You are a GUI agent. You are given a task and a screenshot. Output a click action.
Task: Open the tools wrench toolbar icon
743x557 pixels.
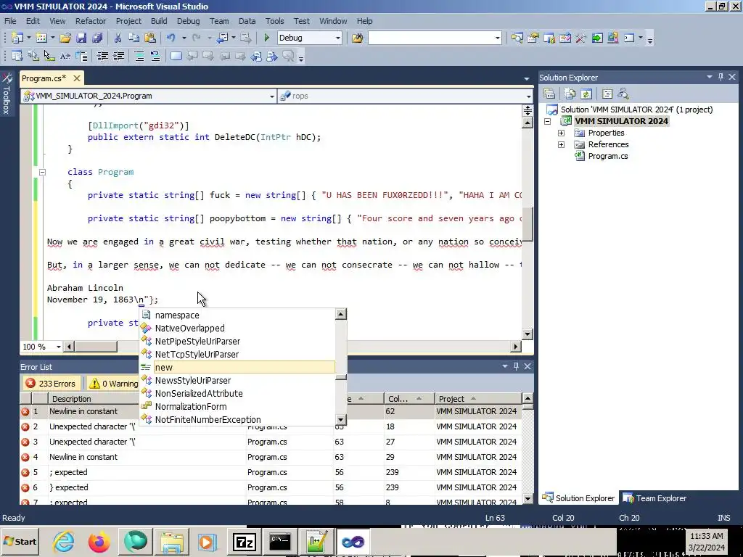tap(581, 38)
